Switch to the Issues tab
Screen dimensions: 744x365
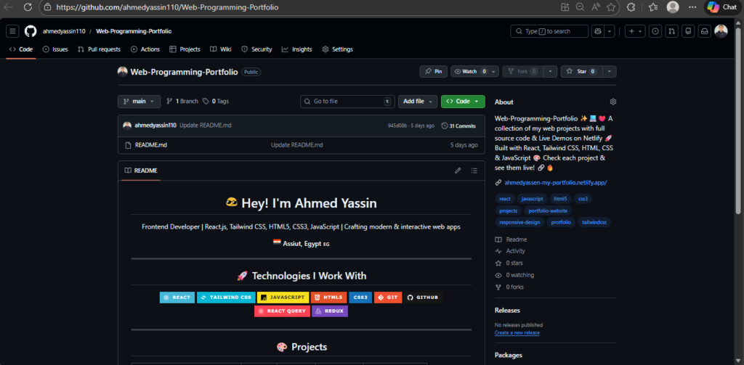(x=55, y=49)
